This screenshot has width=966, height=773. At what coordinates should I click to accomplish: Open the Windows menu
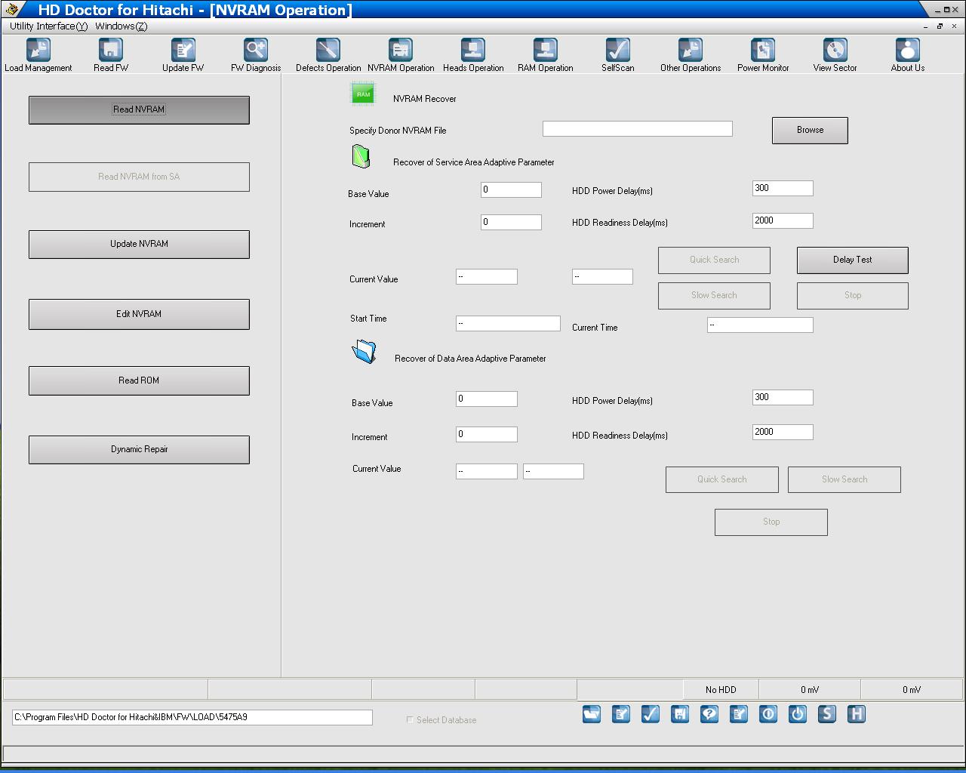[122, 26]
